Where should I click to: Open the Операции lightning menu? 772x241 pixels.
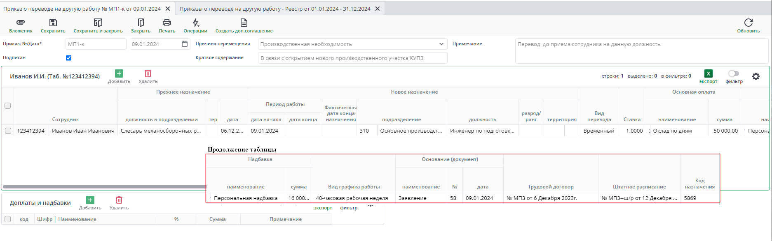tap(195, 23)
